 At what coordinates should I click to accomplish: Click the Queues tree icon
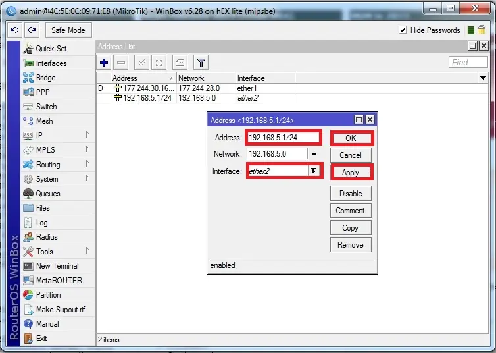pos(28,194)
